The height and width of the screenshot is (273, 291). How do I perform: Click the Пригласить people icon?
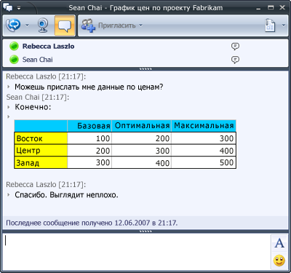(x=88, y=25)
